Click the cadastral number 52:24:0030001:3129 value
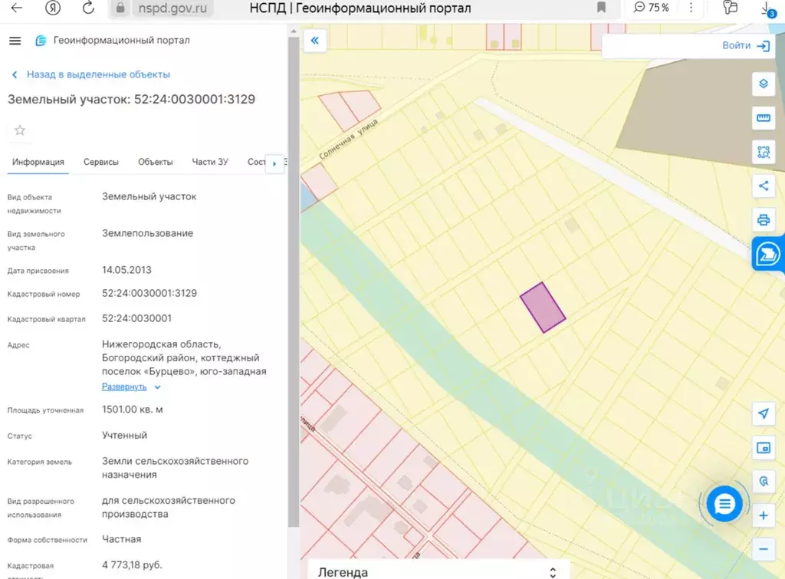Screen dimensions: 785x579 [x=149, y=294]
